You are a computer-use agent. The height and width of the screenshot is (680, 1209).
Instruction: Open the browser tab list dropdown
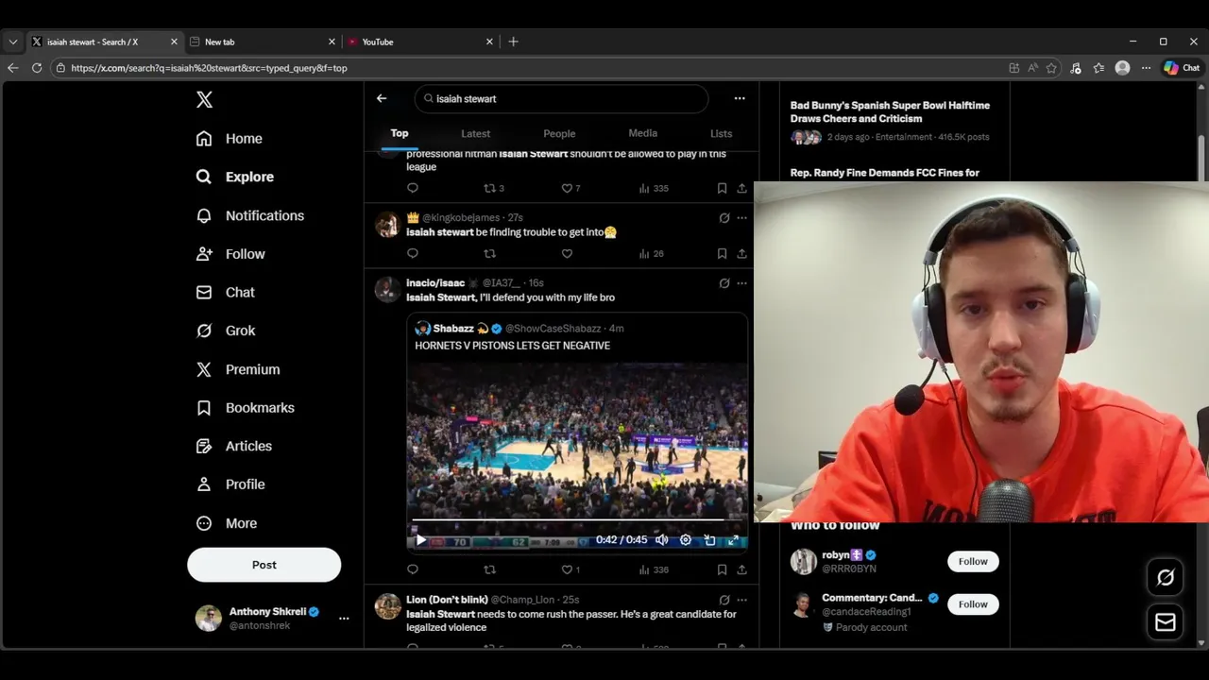[12, 42]
